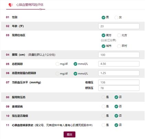The image size is (145, 139).
Task: Select 否 for 现在是否吸烟
Action: click(116, 116)
